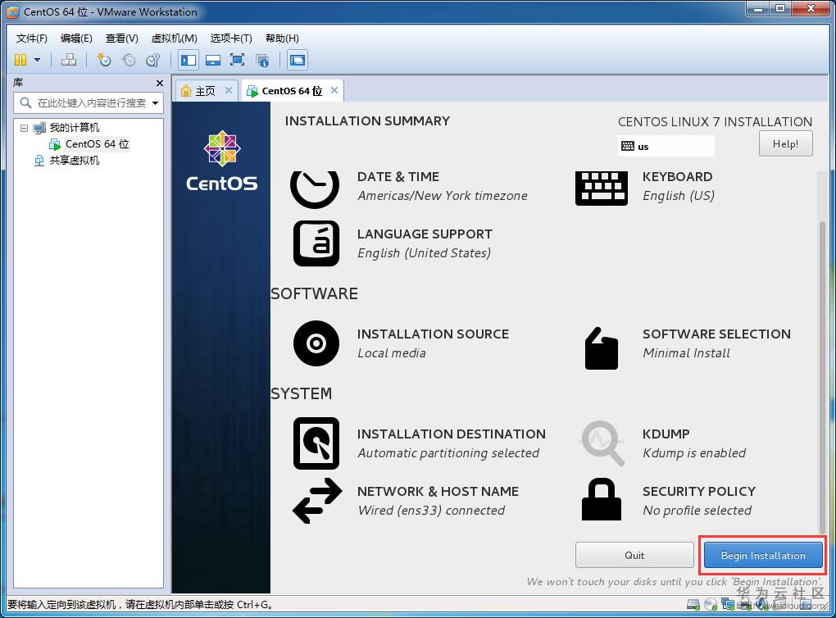The height and width of the screenshot is (618, 836).
Task: Open the Kdump magnifier icon
Action: click(x=602, y=443)
